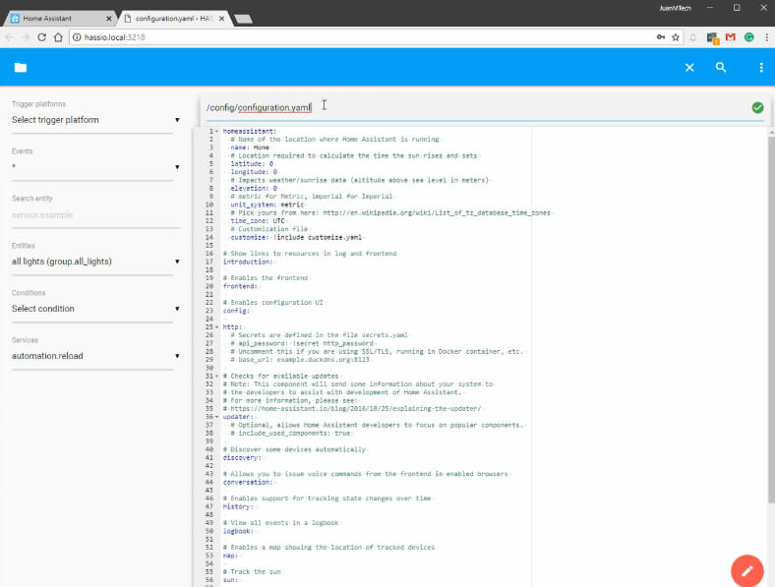
Task: Open the Entities all lights dropdown
Action: click(x=95, y=262)
